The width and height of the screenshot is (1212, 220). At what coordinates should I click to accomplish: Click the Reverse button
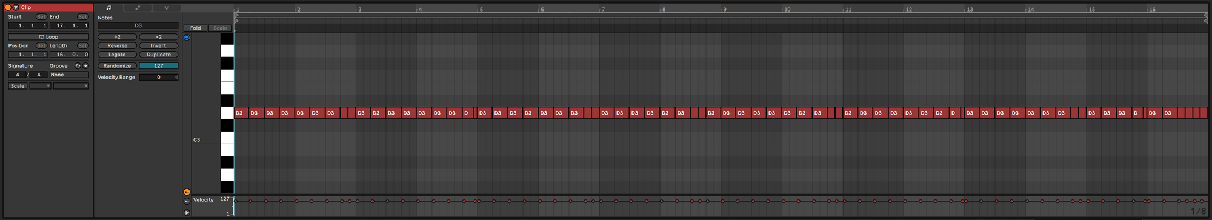click(x=118, y=45)
